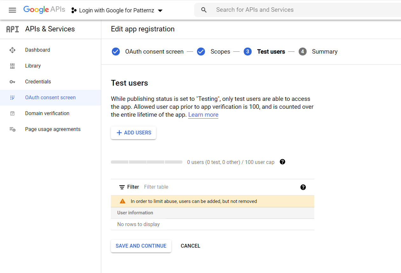Go to OAuth consent screen step

pos(148,52)
